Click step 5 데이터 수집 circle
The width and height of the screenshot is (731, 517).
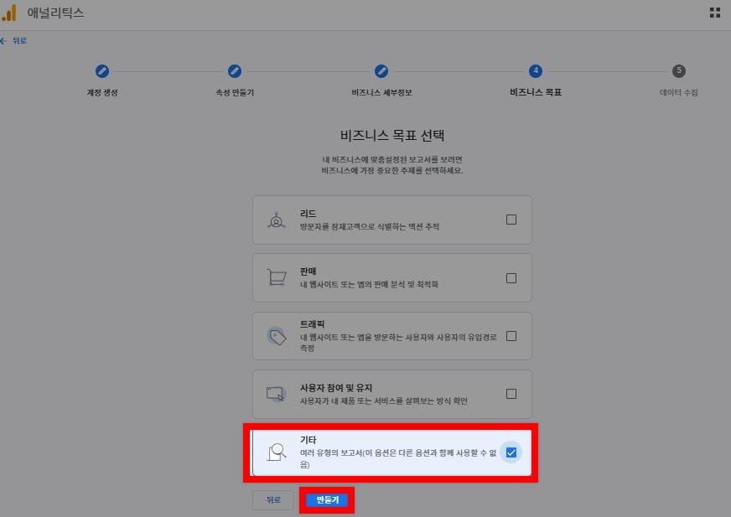click(x=679, y=71)
